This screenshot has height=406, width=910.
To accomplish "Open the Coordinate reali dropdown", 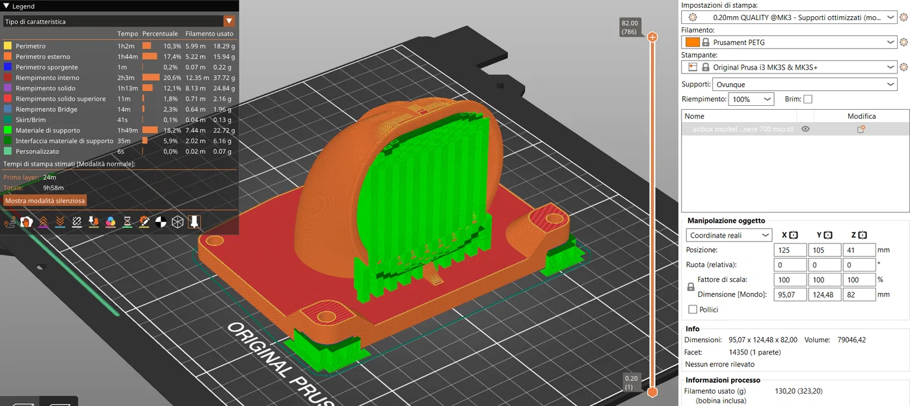I will [729, 235].
